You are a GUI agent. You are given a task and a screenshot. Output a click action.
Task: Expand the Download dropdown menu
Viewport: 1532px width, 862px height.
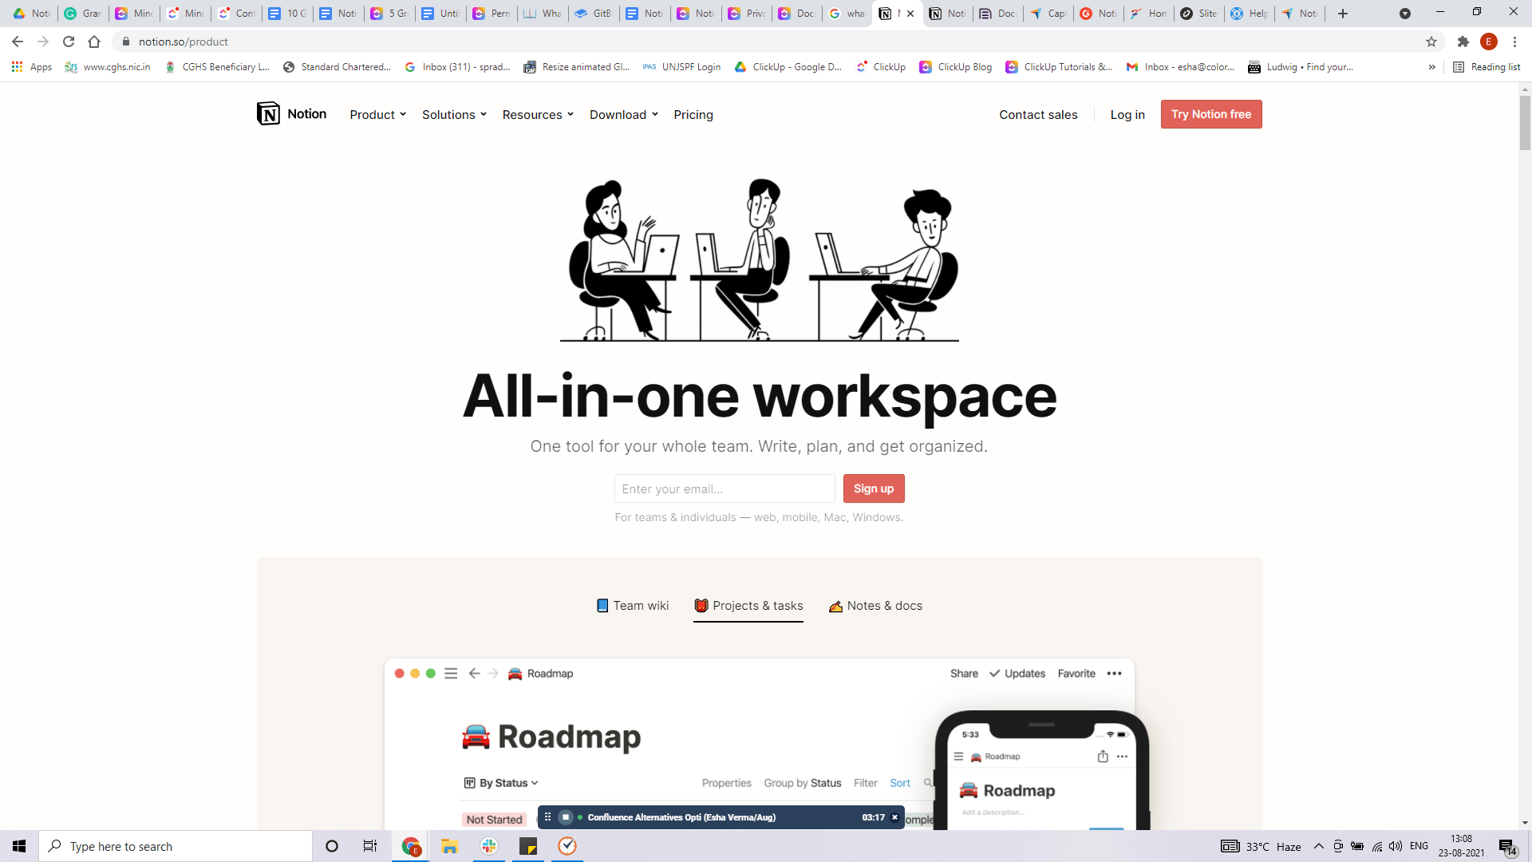pos(623,115)
